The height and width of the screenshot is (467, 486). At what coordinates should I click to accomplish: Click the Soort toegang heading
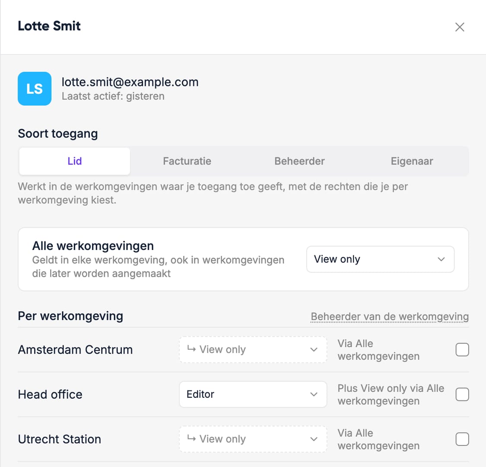coord(58,134)
